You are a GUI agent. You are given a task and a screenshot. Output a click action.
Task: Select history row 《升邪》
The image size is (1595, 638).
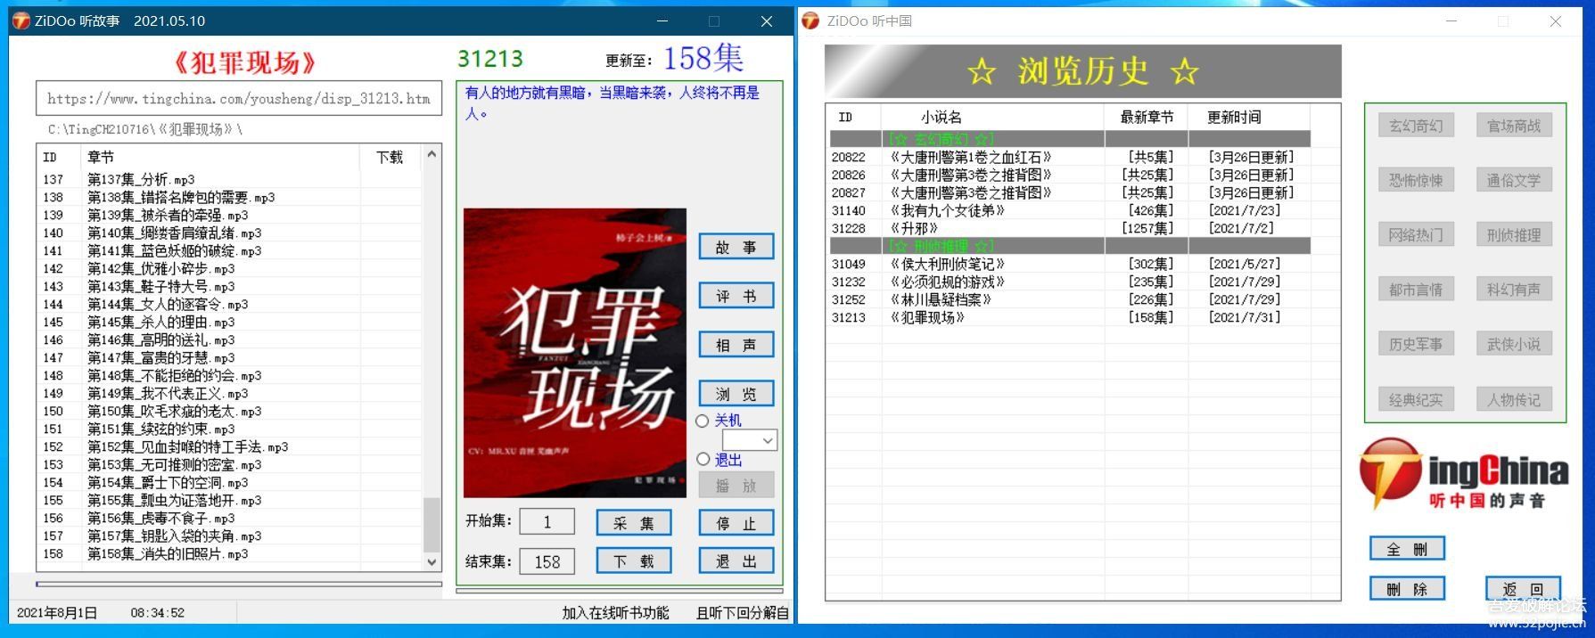[x=1070, y=228]
